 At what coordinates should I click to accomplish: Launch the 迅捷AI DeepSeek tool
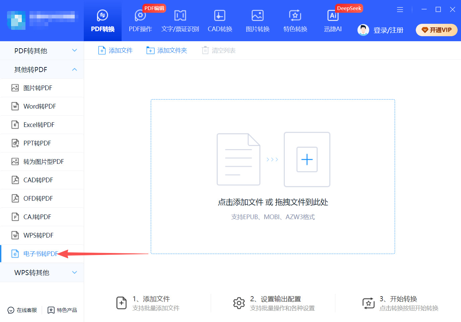tap(333, 21)
